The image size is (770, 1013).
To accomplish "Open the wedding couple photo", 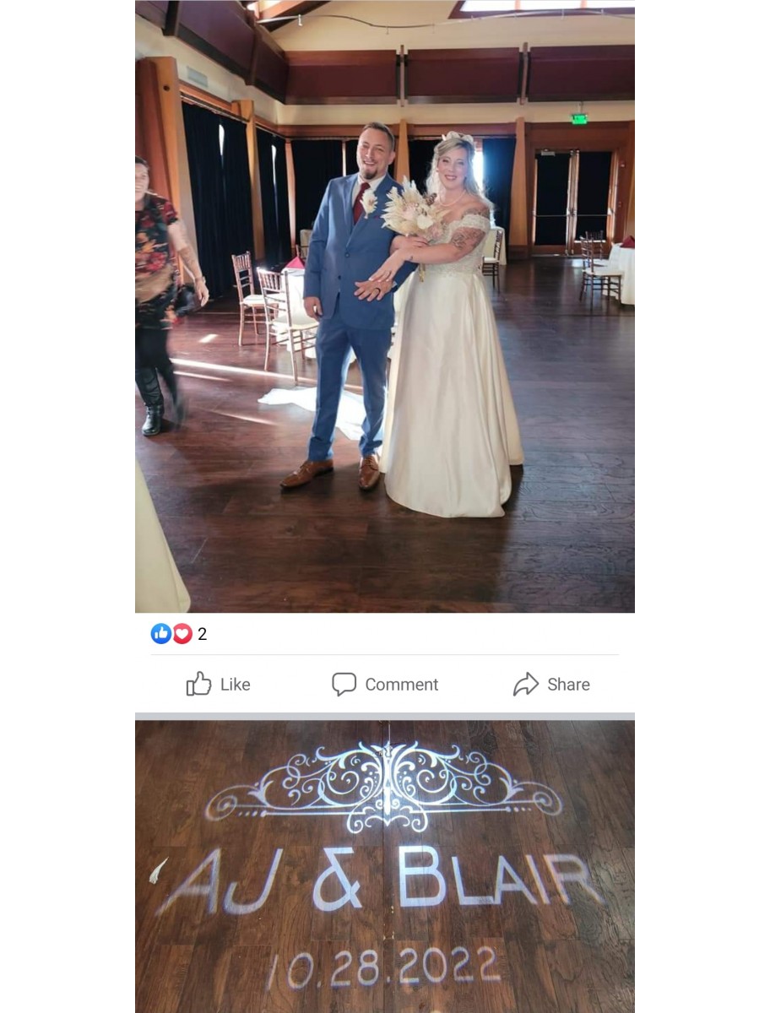I will coord(385,306).
